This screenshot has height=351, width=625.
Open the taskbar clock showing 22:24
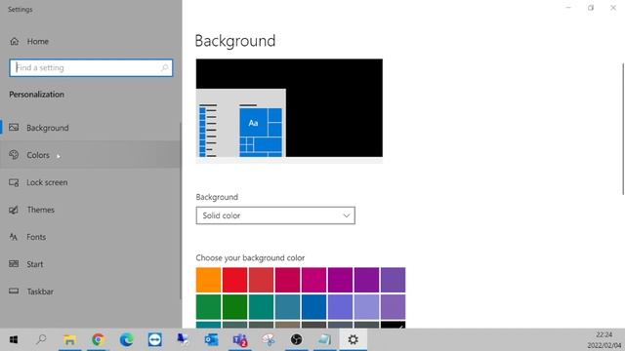click(x=604, y=340)
